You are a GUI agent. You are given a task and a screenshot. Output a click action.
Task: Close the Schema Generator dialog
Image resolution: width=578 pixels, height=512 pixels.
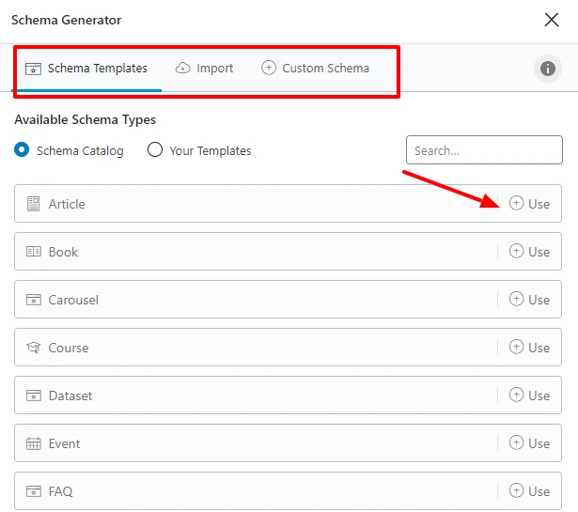(552, 20)
